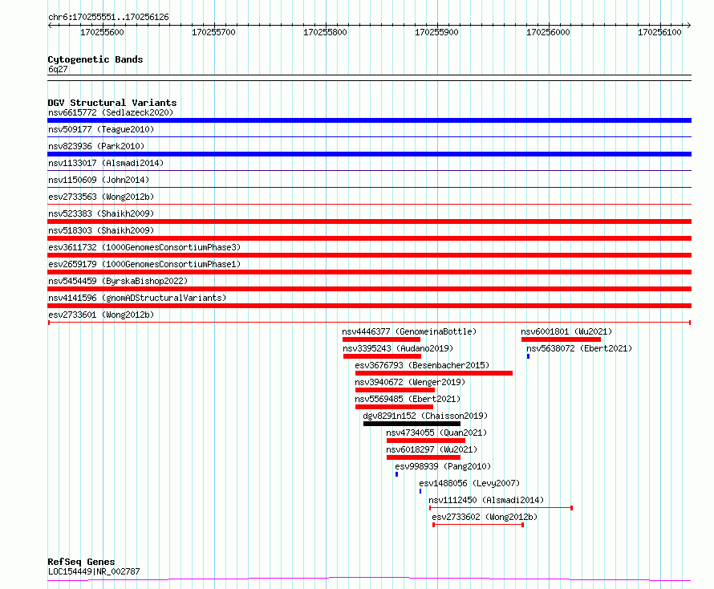This screenshot has height=589, width=714.
Task: Select the nsv4446377 red bar
Action: (x=381, y=339)
